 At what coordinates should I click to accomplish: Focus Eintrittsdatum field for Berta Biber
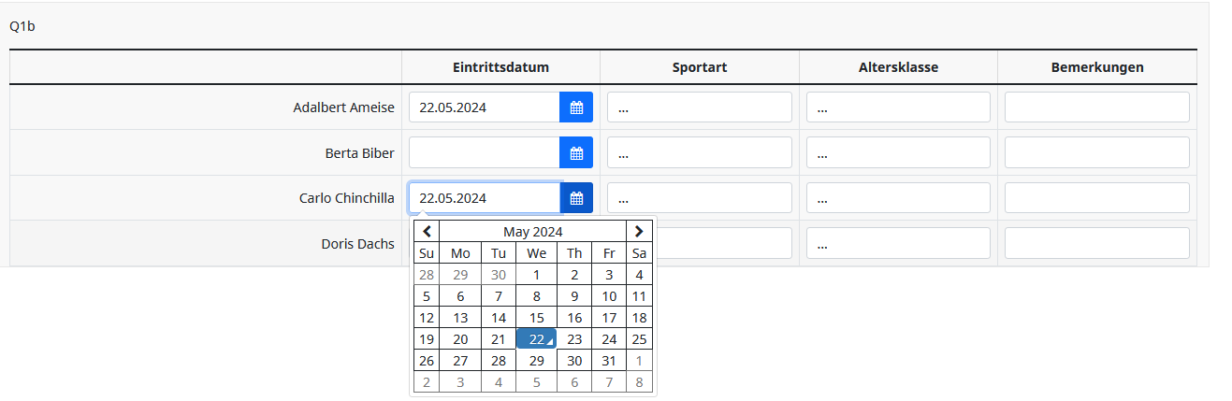pyautogui.click(x=484, y=153)
